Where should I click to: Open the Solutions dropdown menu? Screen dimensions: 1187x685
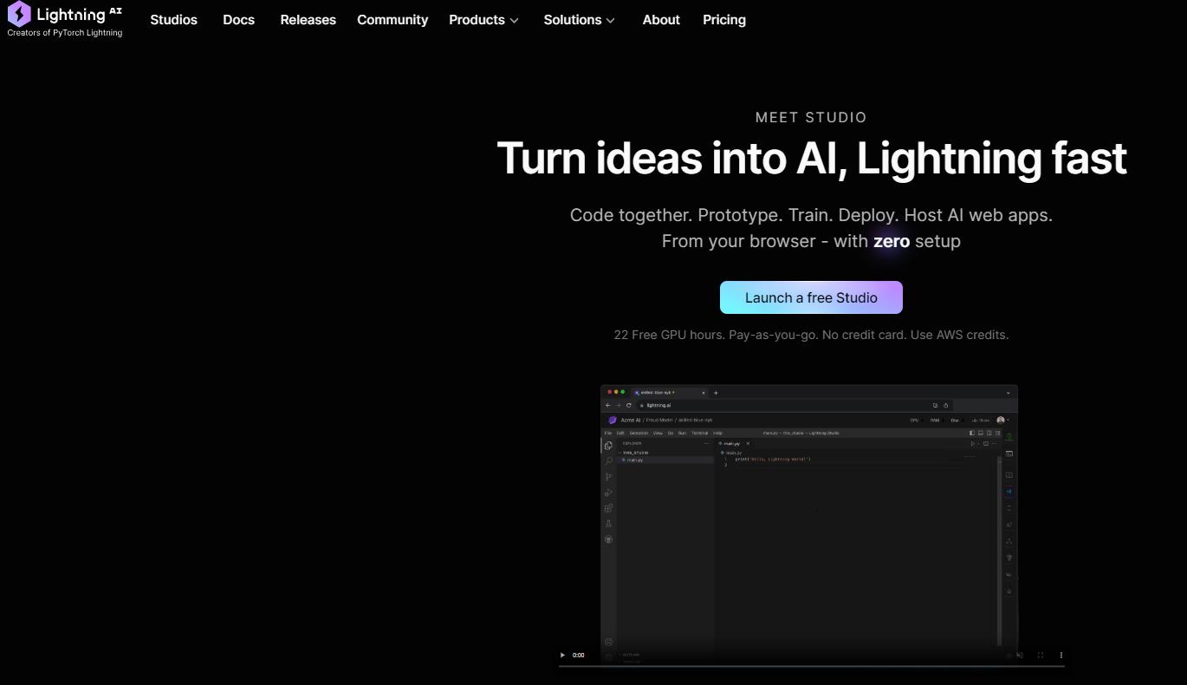(578, 19)
